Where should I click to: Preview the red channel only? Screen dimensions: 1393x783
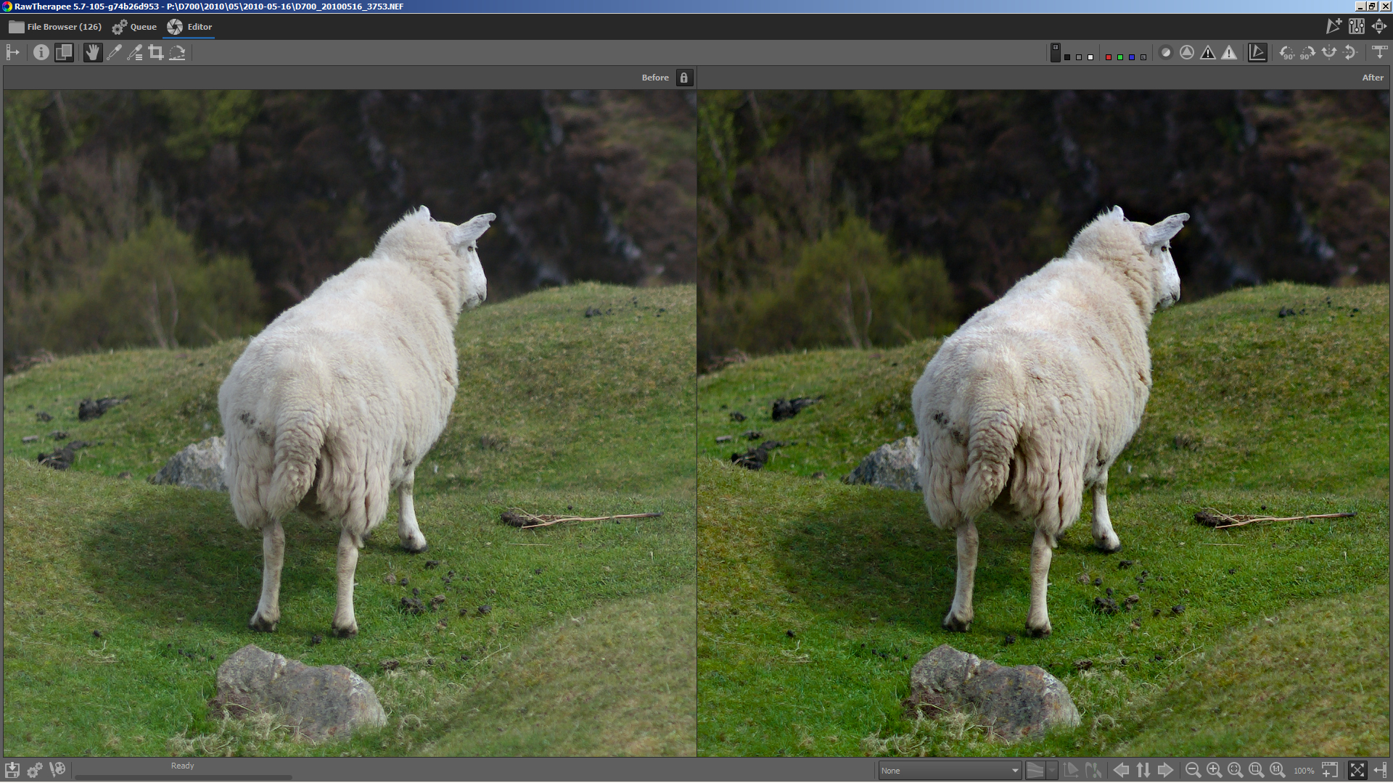1109,57
